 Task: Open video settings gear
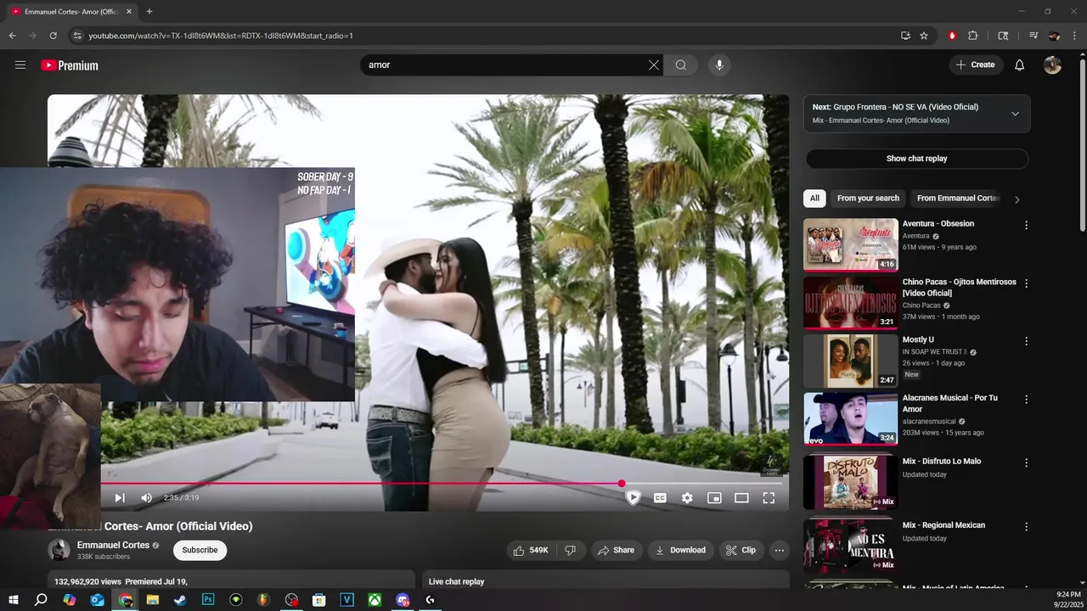point(687,498)
